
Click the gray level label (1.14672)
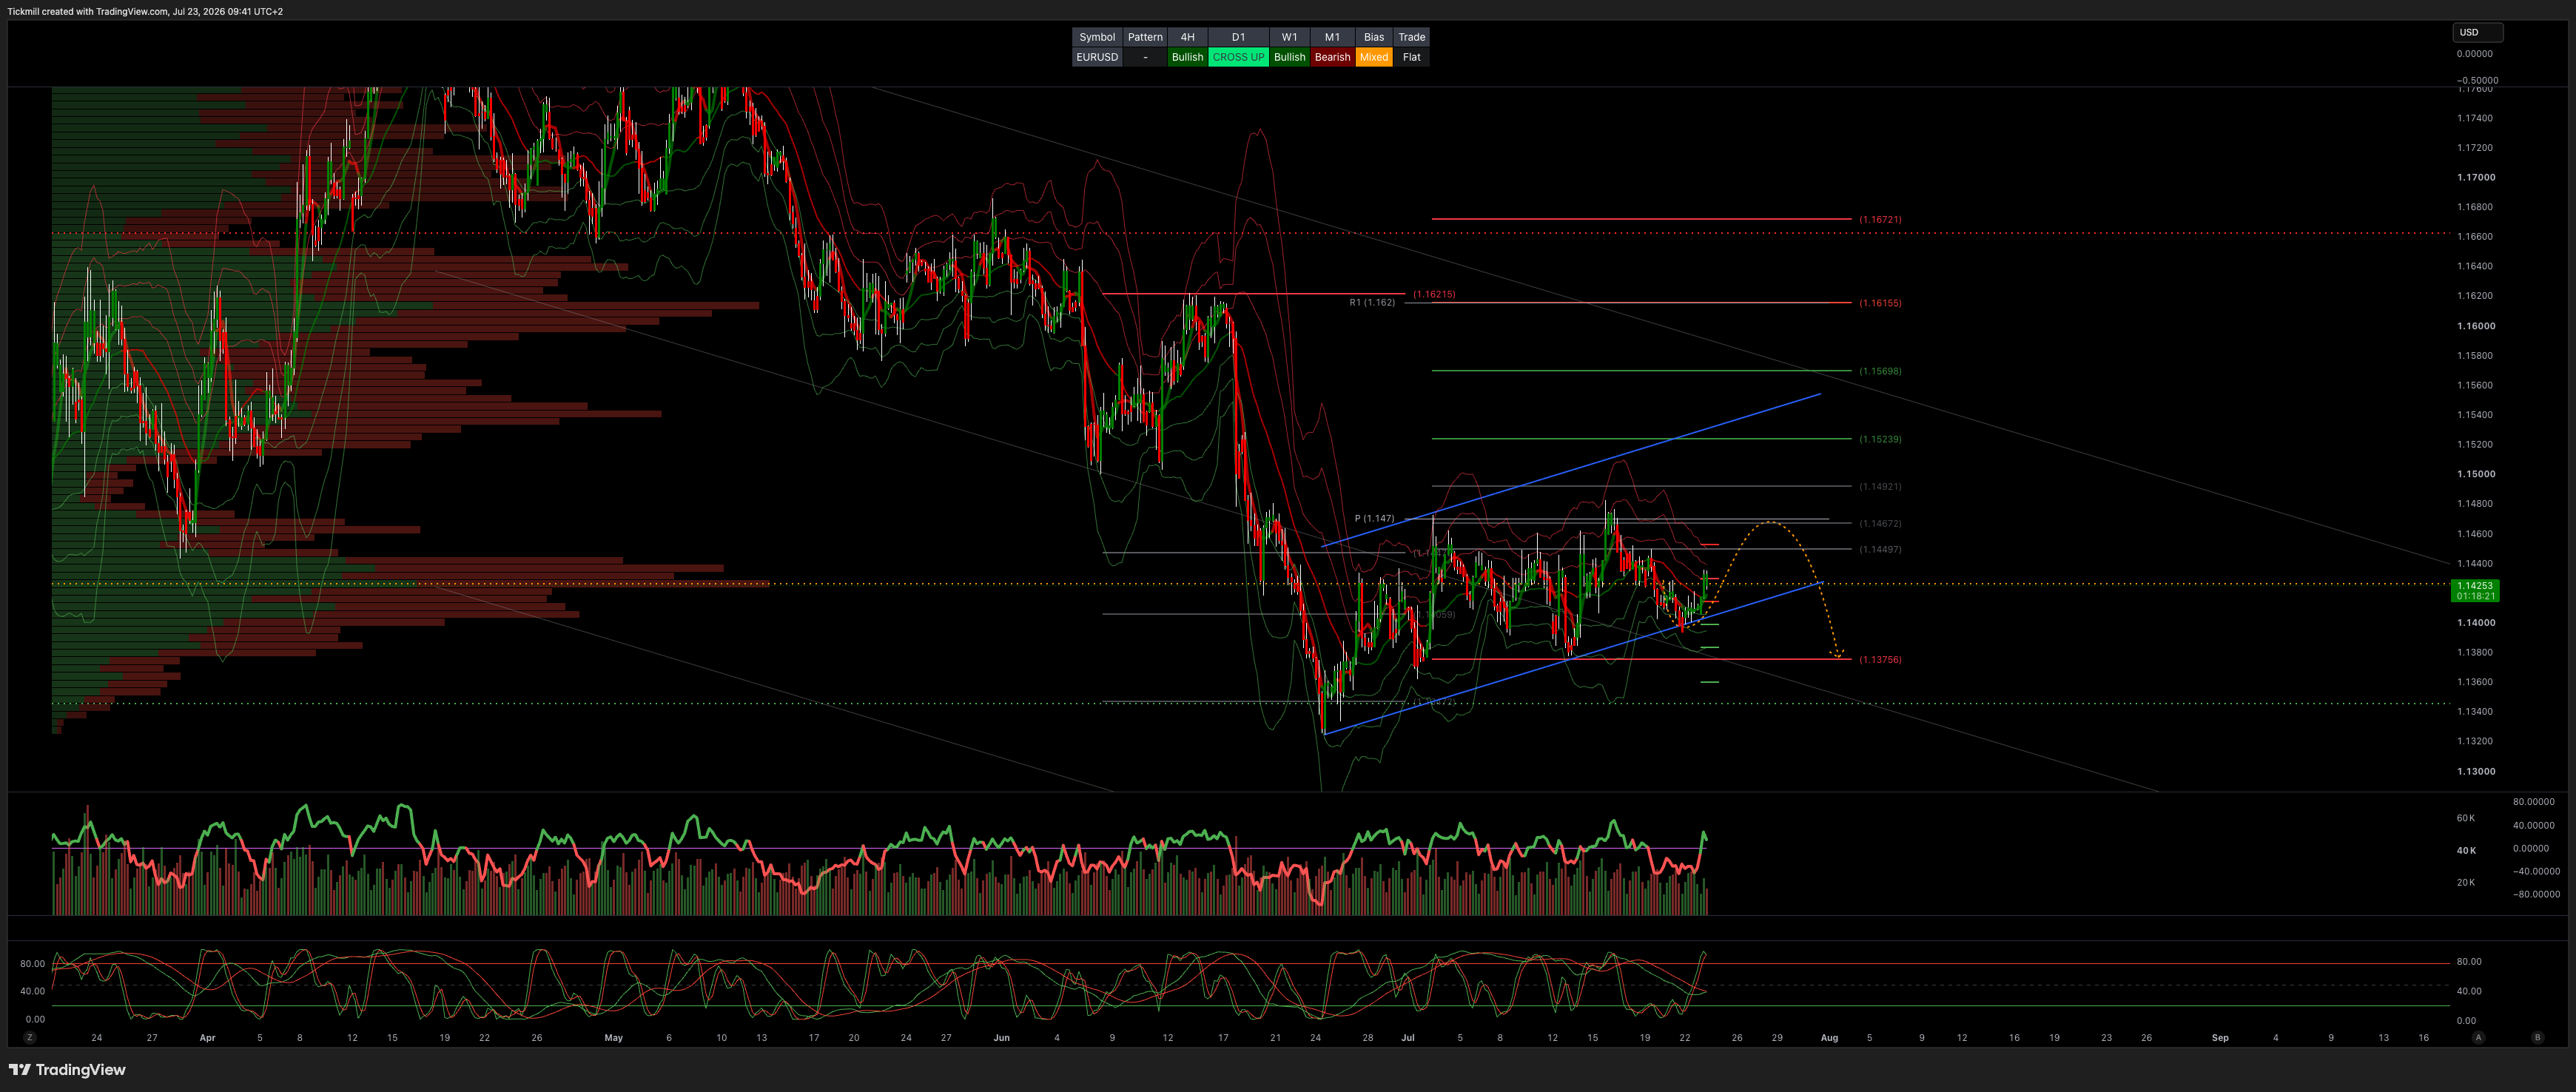[x=1880, y=524]
